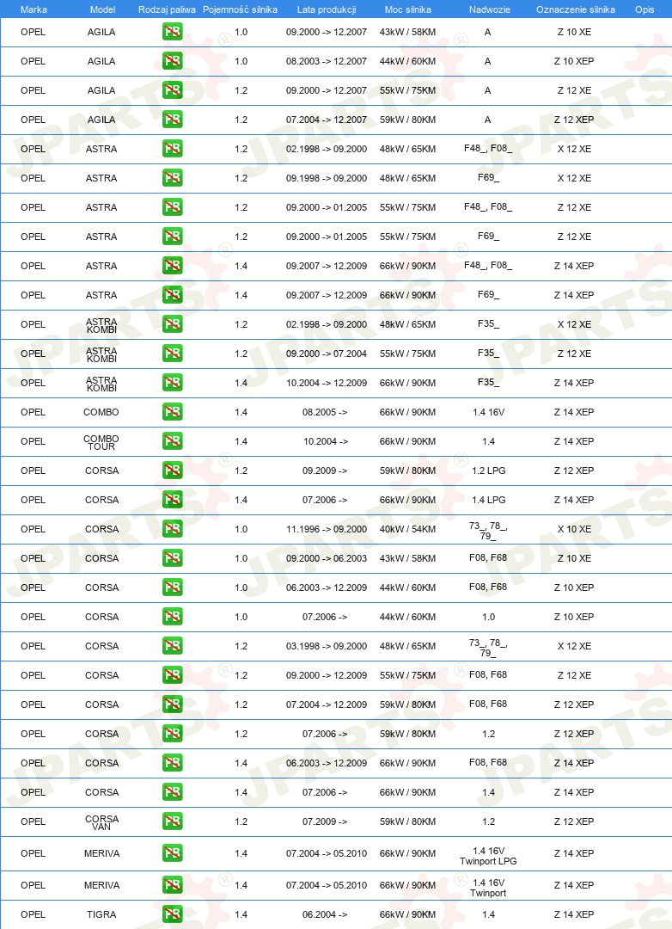Click the Nadwozie column header
672x929 pixels.
[x=489, y=9]
